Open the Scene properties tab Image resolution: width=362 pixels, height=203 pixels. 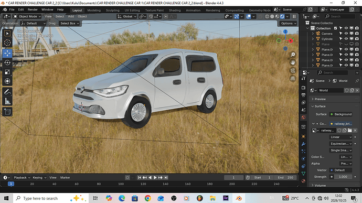tap(304, 110)
